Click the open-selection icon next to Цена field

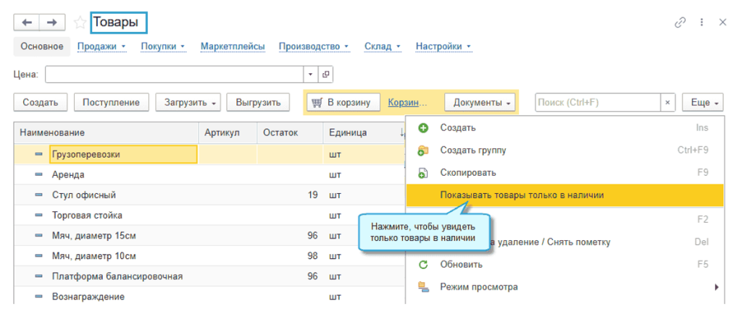(326, 74)
